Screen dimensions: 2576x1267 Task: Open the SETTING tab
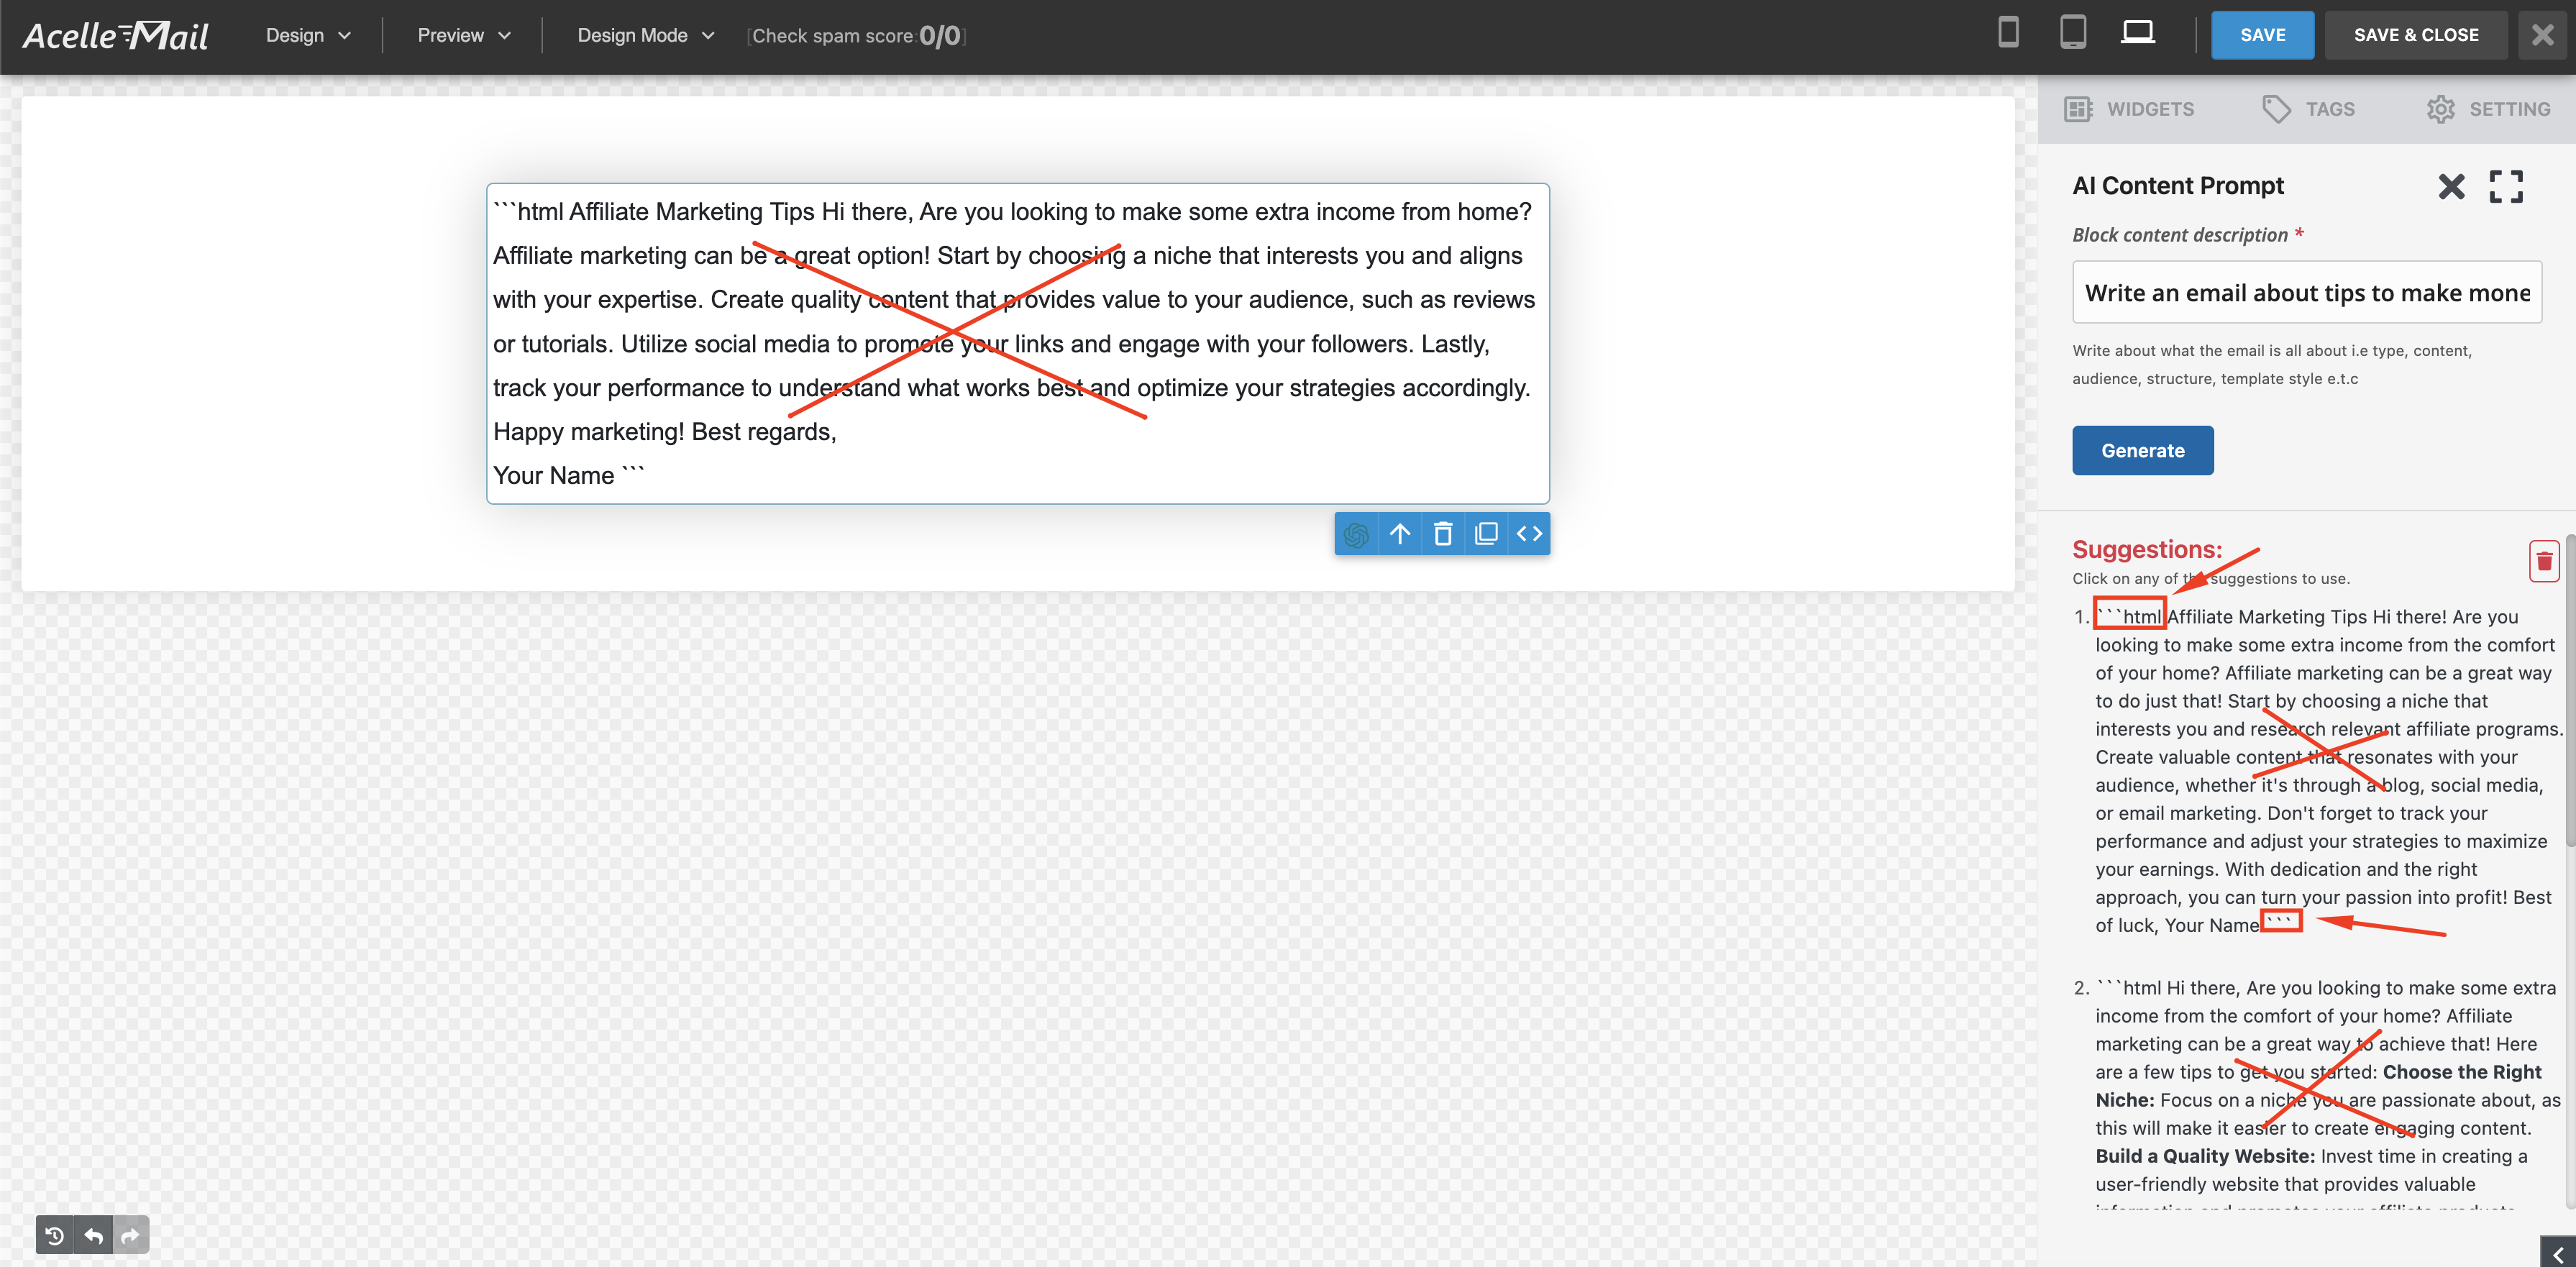(2489, 109)
